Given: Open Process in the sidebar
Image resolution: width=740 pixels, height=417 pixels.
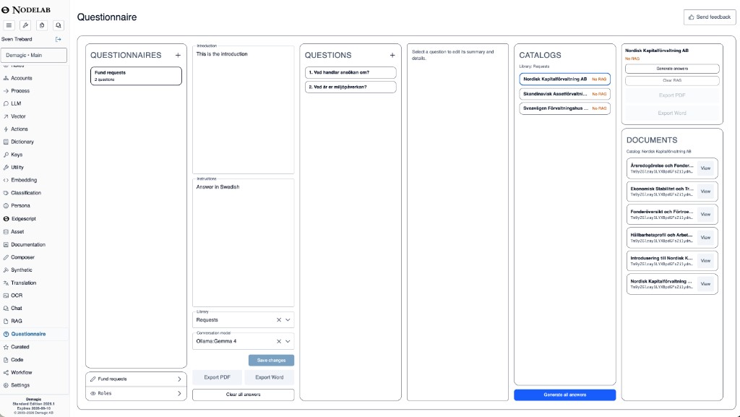Looking at the screenshot, I should coord(20,90).
